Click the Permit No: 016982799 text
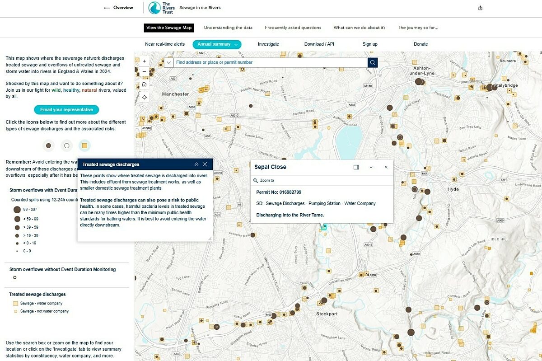 279,192
